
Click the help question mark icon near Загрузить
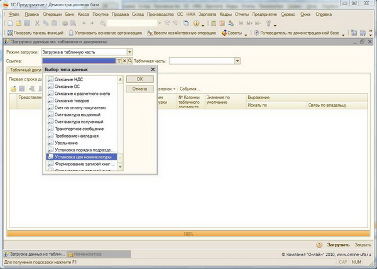point(319,244)
